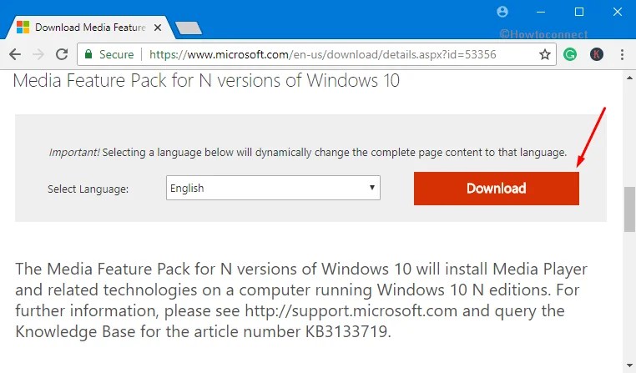Viewport: 636px width, 373px height.
Task: Click the Media Feature Pack page heading
Action: tap(206, 80)
